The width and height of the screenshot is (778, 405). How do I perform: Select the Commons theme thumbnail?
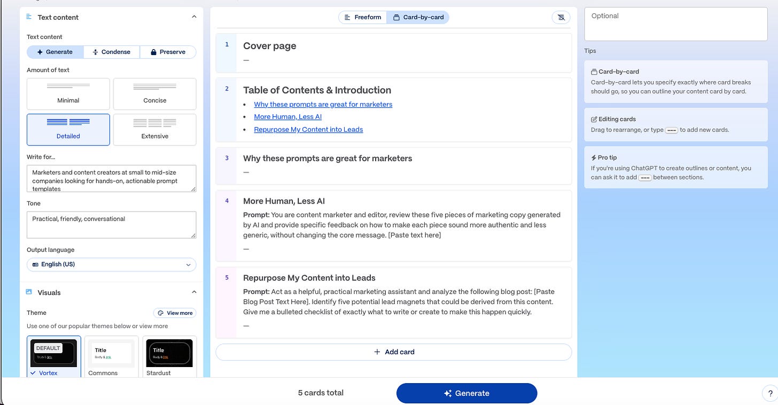coord(112,353)
